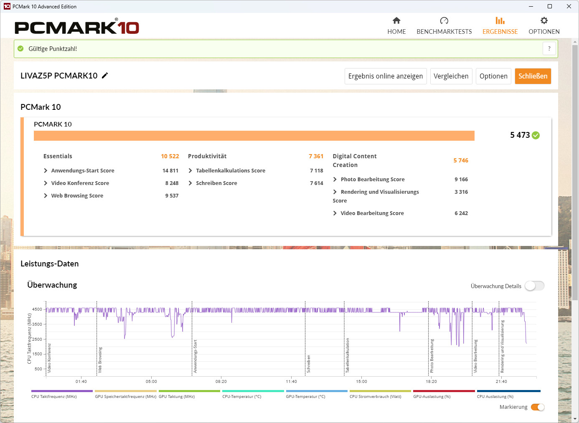Expand the Tabellenkalkulations Score entry

coord(190,170)
